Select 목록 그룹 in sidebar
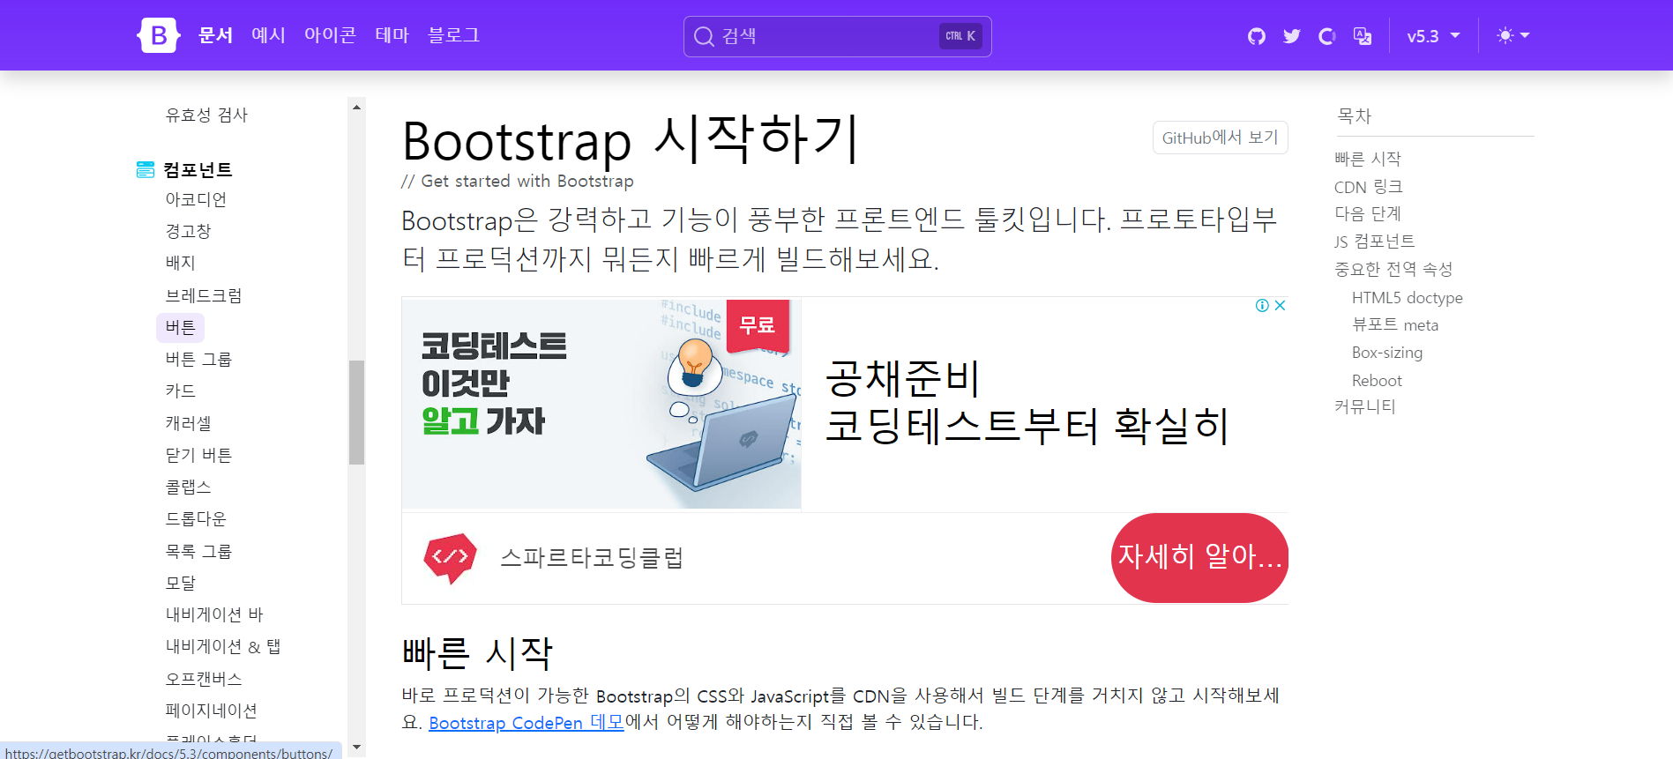 198,551
